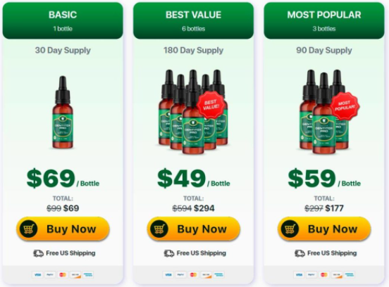
Task: Select the six bottles product image
Action: (193, 112)
